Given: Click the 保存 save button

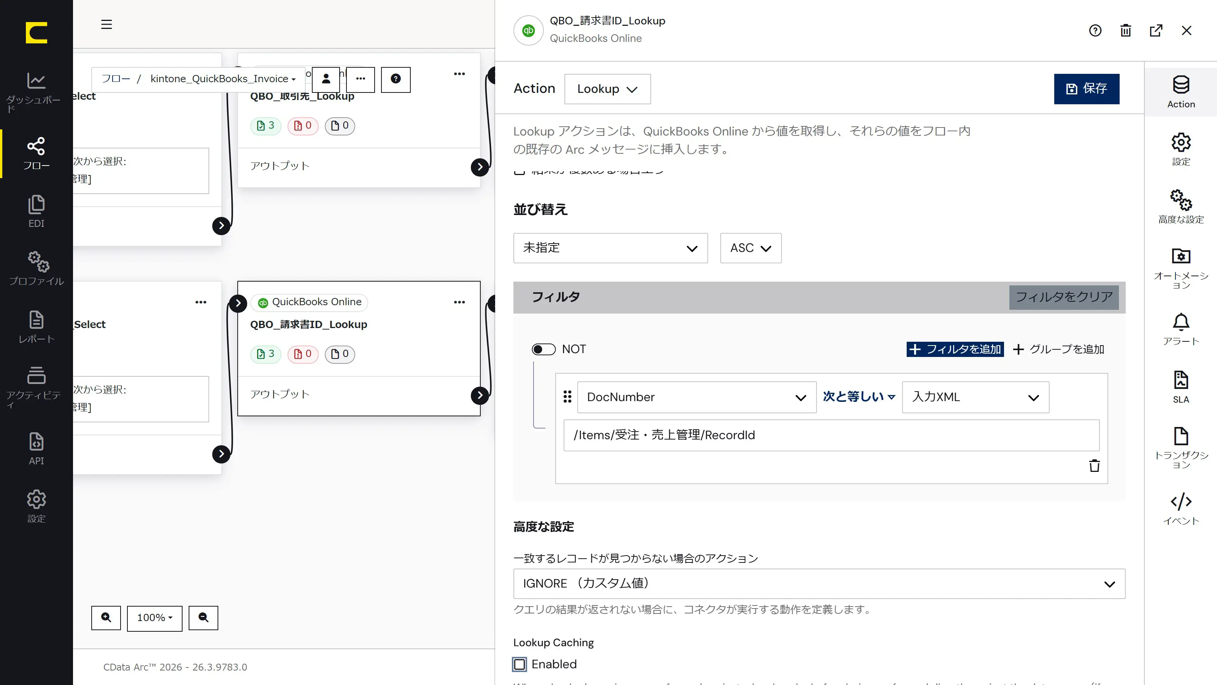Looking at the screenshot, I should [1086, 89].
